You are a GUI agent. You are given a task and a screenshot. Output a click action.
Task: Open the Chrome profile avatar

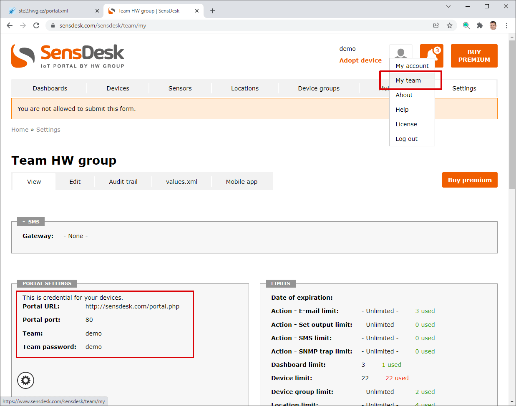coord(493,25)
